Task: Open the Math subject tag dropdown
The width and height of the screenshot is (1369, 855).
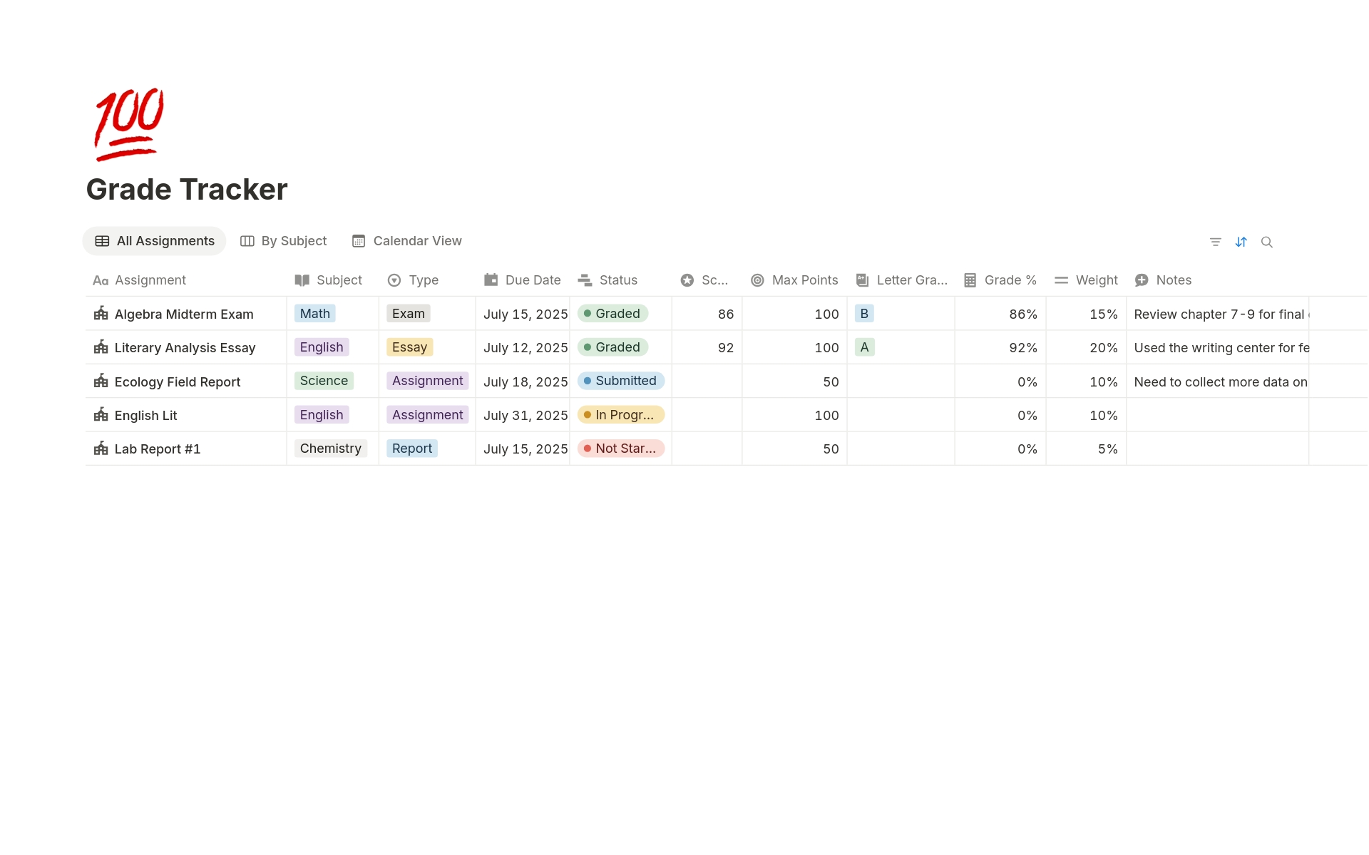Action: point(314,314)
